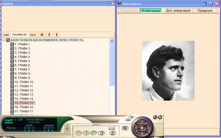The height and width of the screenshot is (138, 221).
Task: Open the EQ equalizer panel
Action: click(125, 128)
